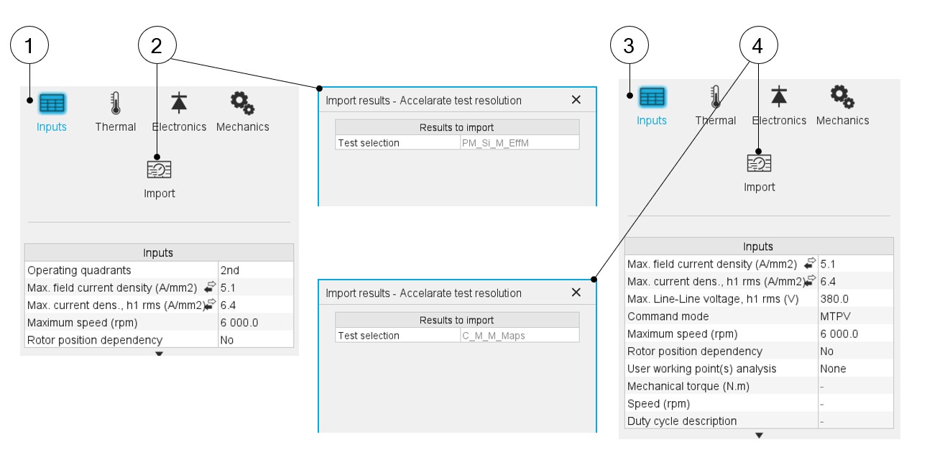Toggle field current density arrows beside Operating quadrants table
This screenshot has width=927, height=455.
tap(210, 288)
